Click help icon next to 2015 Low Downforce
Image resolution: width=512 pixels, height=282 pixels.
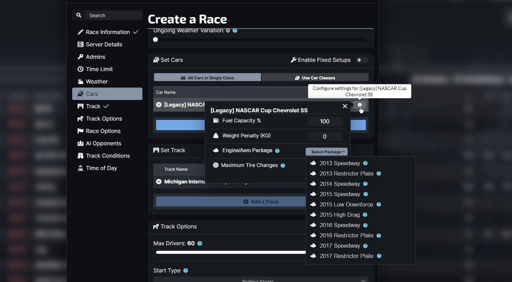[x=378, y=204]
